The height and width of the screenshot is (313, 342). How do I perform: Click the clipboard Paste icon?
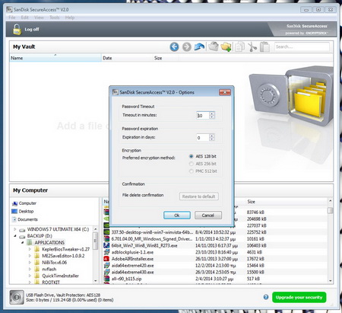(x=264, y=46)
